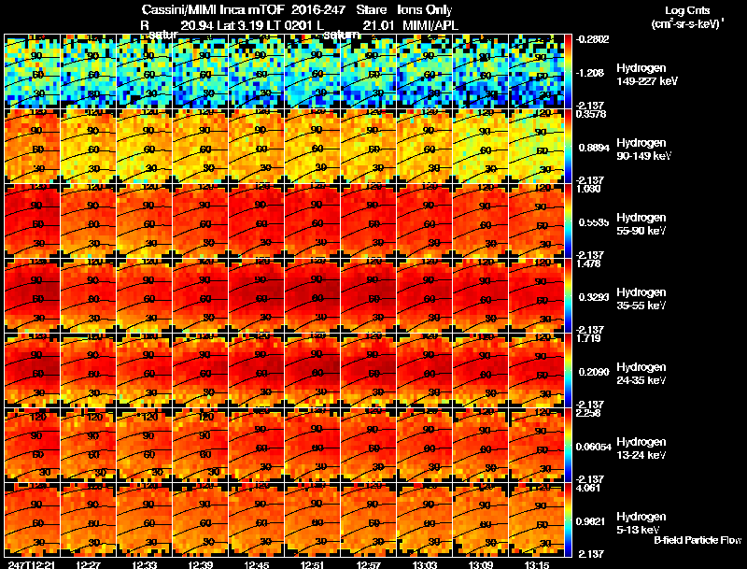
Task: Click the 'Hydrogen 24-35 keV' row label
Action: click(641, 374)
